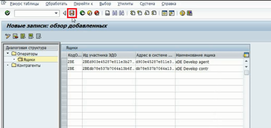Image resolution: width=271 pixels, height=128 pixels.
Task: Open the yellow Help question mark icon
Action: click(x=182, y=13)
